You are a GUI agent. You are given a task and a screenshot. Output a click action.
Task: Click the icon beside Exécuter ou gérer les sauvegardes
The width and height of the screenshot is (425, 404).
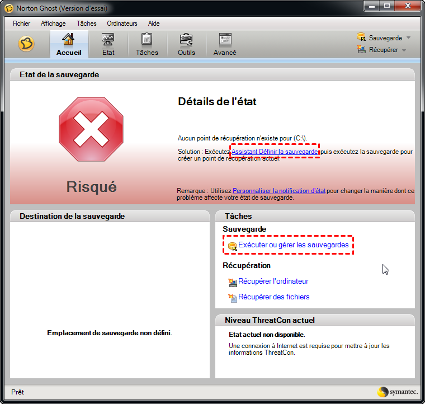pyautogui.click(x=232, y=246)
